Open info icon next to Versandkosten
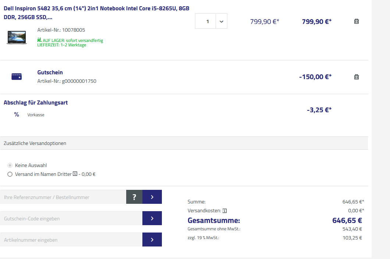This screenshot has width=390, height=259. tap(224, 211)
